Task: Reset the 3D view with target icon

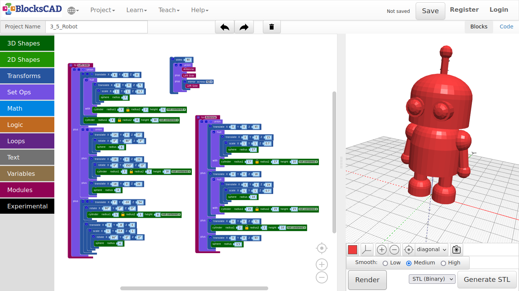Action: coord(409,250)
